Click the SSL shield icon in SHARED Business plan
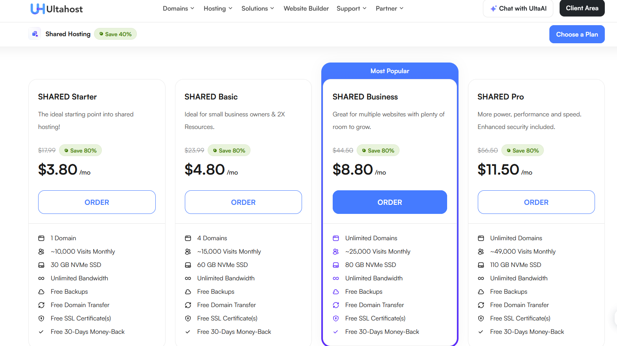 (336, 318)
